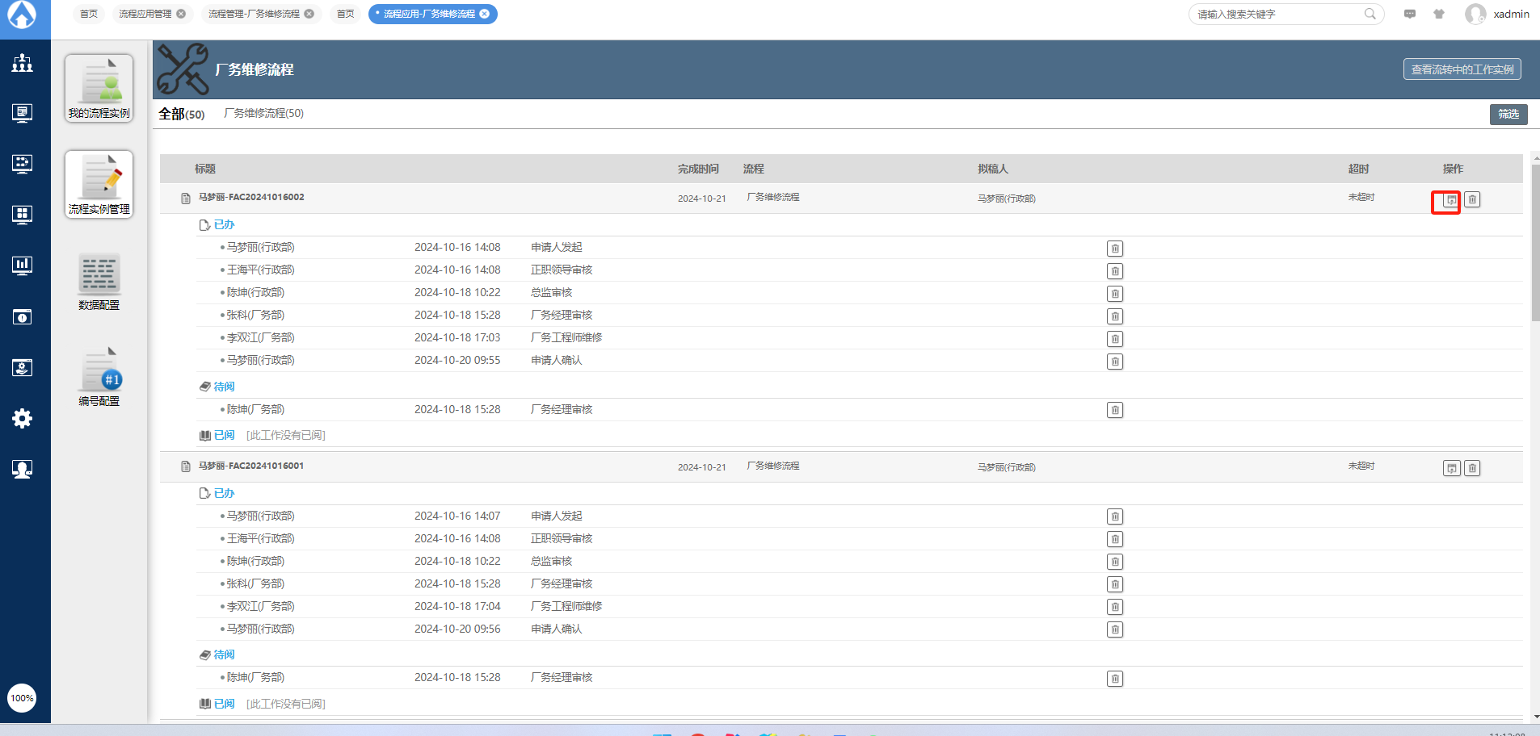Click the 拟稿人 column header
The image size is (1540, 736).
[x=993, y=169]
